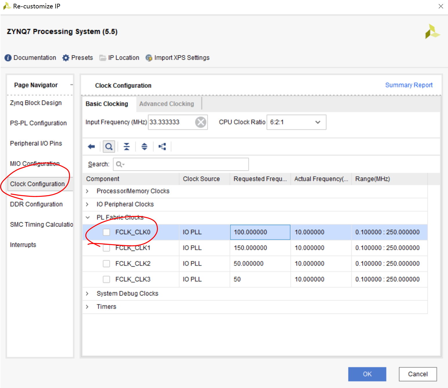Click the Collapse All toolbar icon
The width and height of the screenshot is (448, 388).
tap(127, 147)
